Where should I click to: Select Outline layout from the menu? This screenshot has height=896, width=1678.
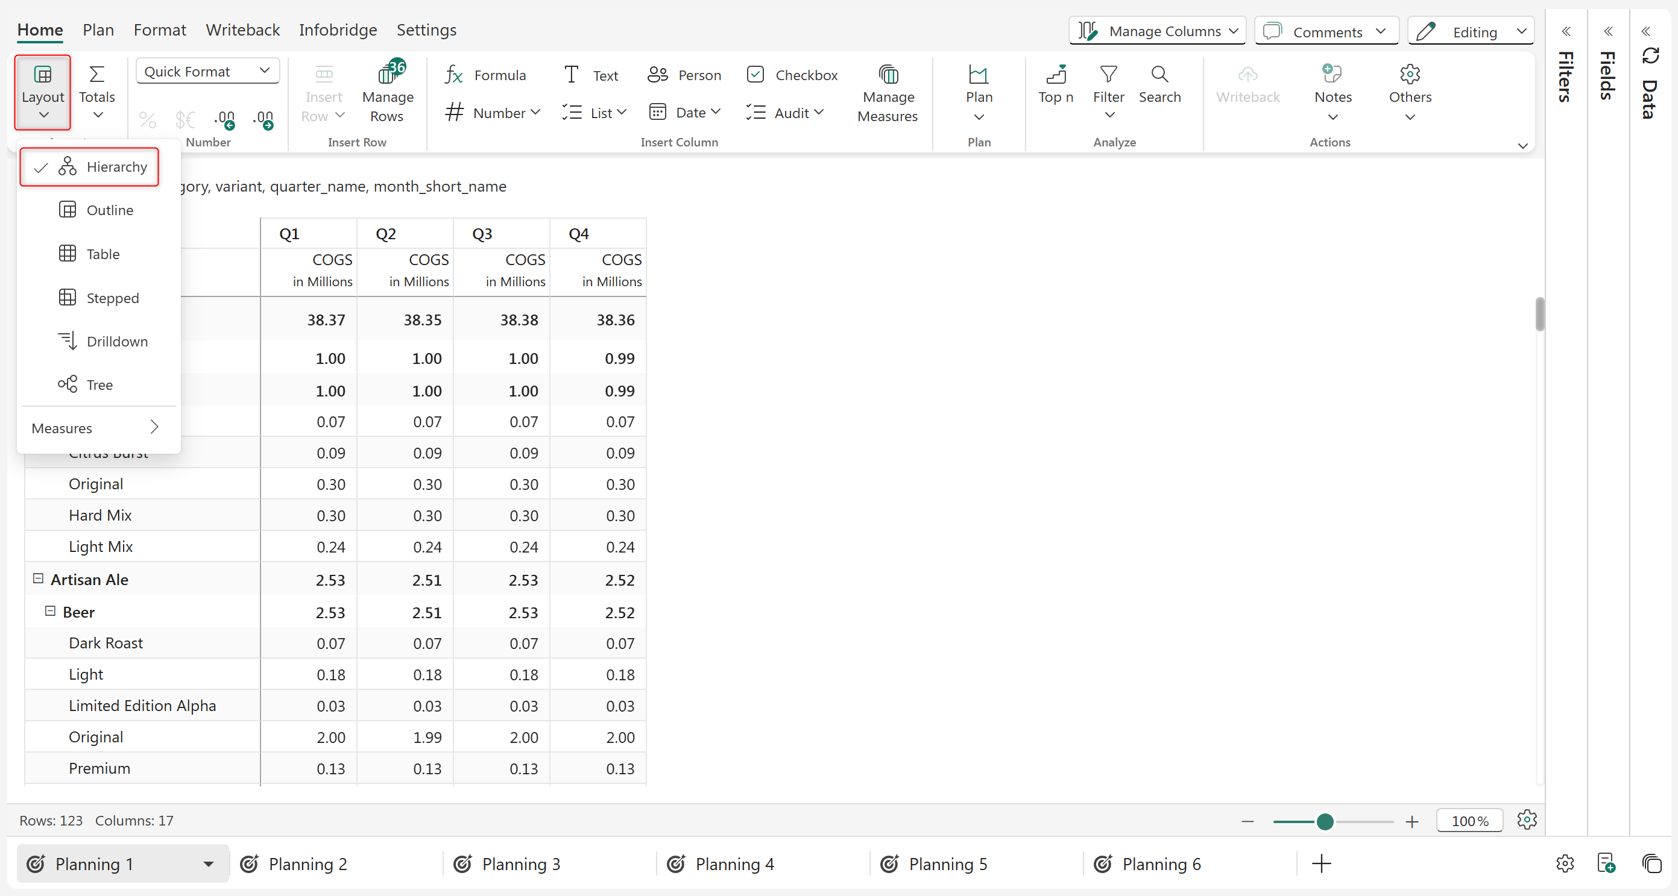(110, 210)
